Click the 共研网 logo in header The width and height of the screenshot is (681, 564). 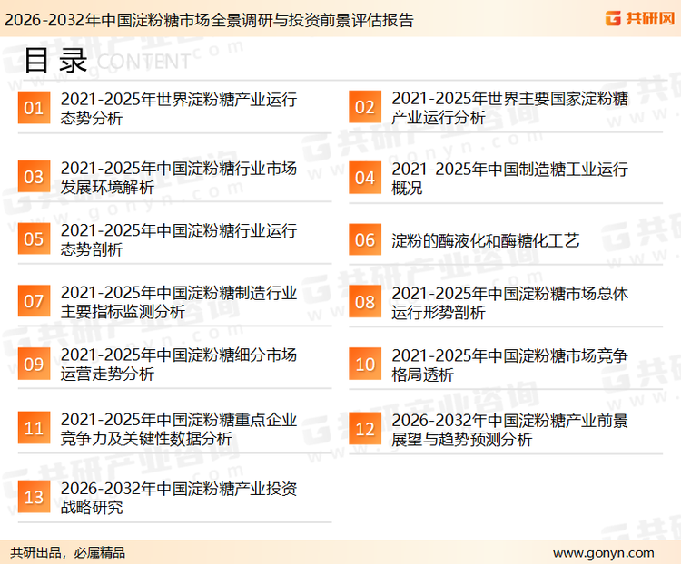tap(640, 18)
